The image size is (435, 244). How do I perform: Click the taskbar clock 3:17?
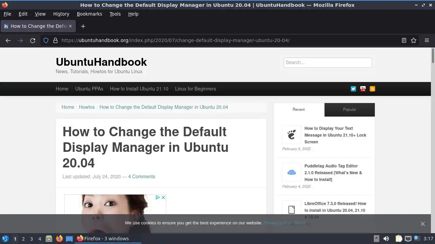428,239
